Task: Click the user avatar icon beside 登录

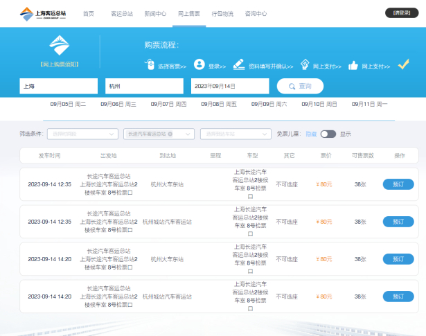Action: (199, 64)
